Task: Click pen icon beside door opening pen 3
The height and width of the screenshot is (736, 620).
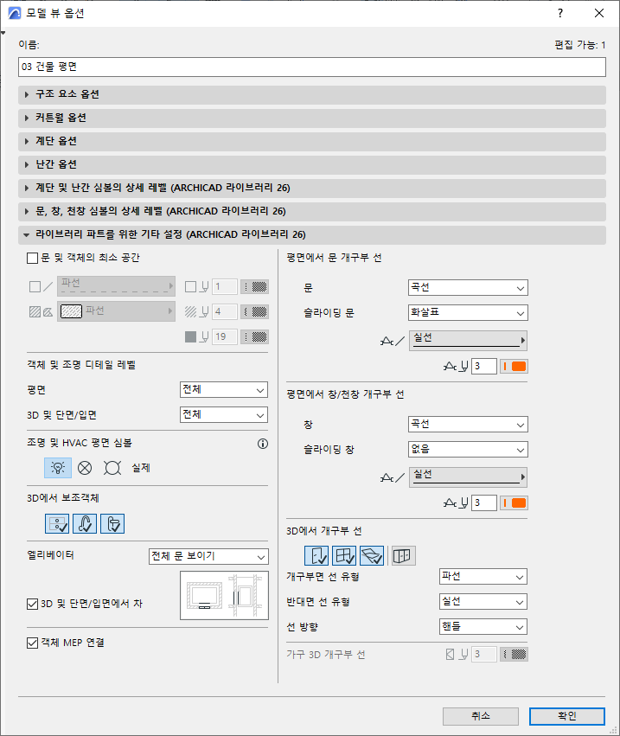Action: 456,366
